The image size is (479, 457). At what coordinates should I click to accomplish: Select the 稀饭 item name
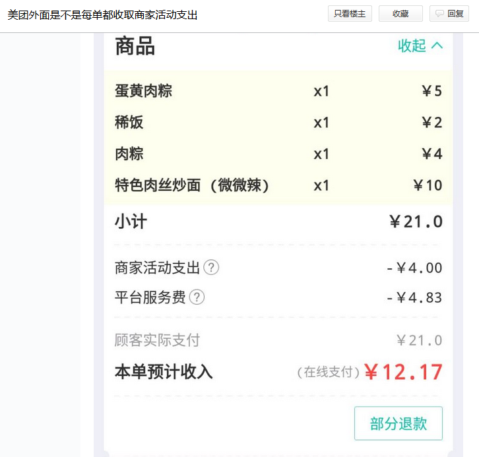[x=129, y=123]
